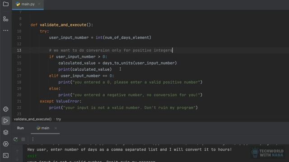Rerun the main program
This screenshot has height=162, width=289.
click(16, 139)
